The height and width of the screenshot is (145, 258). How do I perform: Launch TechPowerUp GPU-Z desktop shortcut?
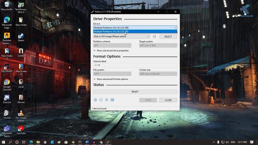21,7
